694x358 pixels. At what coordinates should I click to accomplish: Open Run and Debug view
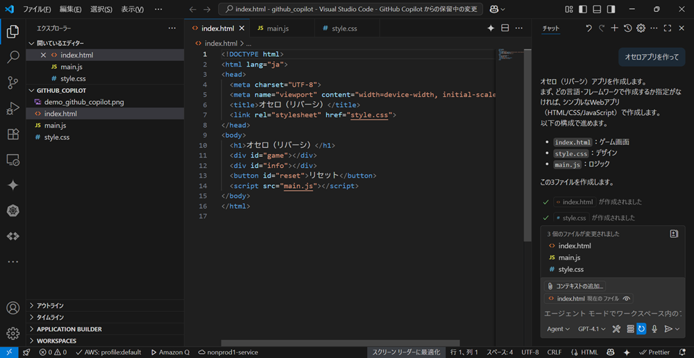tap(12, 108)
